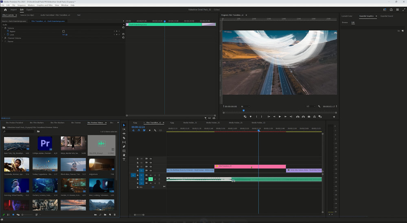
Task: Select the Type tool
Action: [124, 160]
